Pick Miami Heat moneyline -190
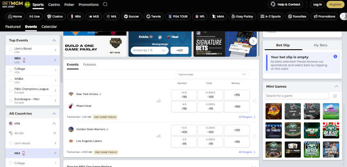Image resolution: width=347 pixels, height=167 pixels. pyautogui.click(x=237, y=106)
